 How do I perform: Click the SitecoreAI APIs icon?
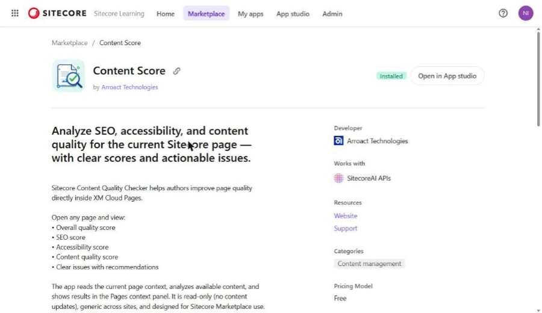coord(338,178)
